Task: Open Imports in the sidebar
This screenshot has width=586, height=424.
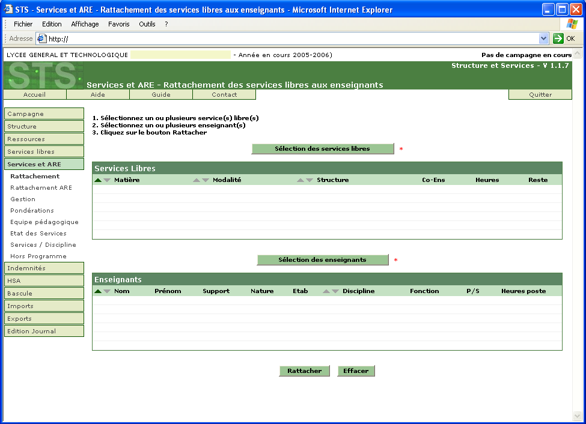Action: pyautogui.click(x=44, y=306)
